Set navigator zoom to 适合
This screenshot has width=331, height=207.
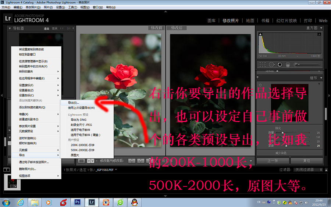click(x=46, y=28)
